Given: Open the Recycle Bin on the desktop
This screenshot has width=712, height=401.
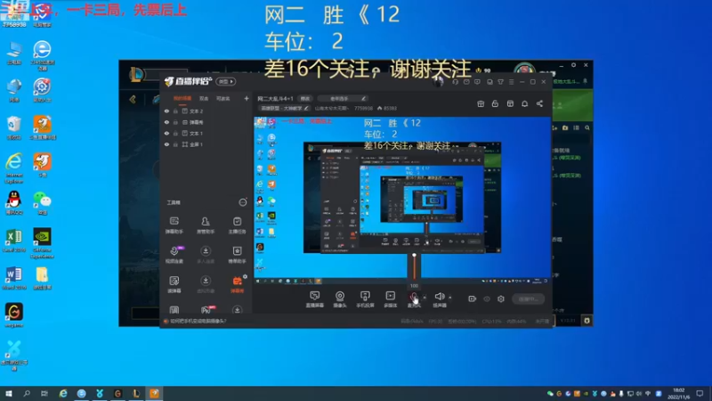Looking at the screenshot, I should click(14, 127).
